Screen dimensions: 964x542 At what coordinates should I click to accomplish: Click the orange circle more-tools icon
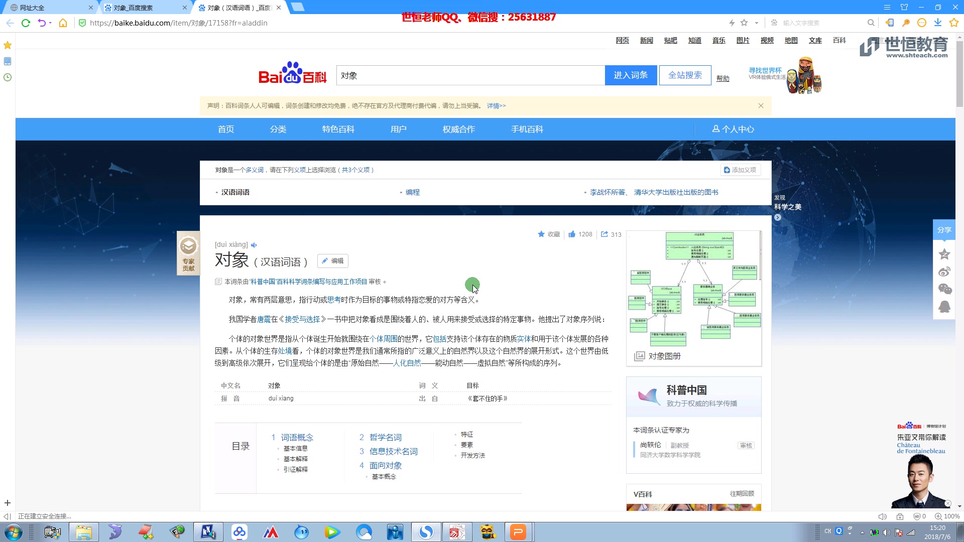tap(921, 23)
